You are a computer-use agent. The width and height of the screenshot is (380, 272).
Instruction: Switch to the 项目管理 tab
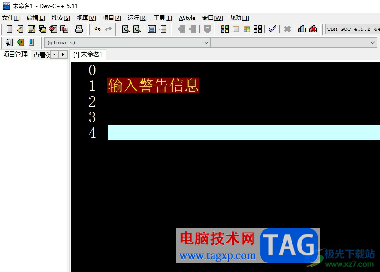pos(15,55)
